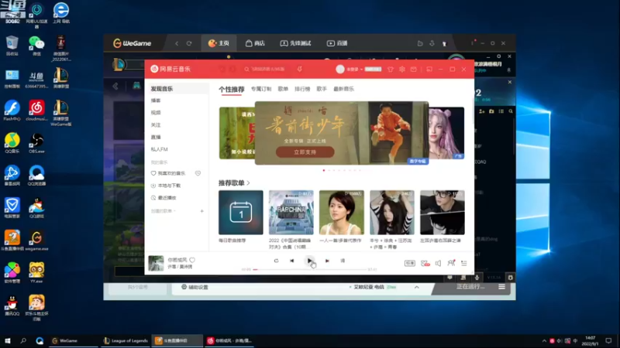The height and width of the screenshot is (348, 620).
Task: Open the cloudmusic desktop shortcut
Action: point(36,111)
